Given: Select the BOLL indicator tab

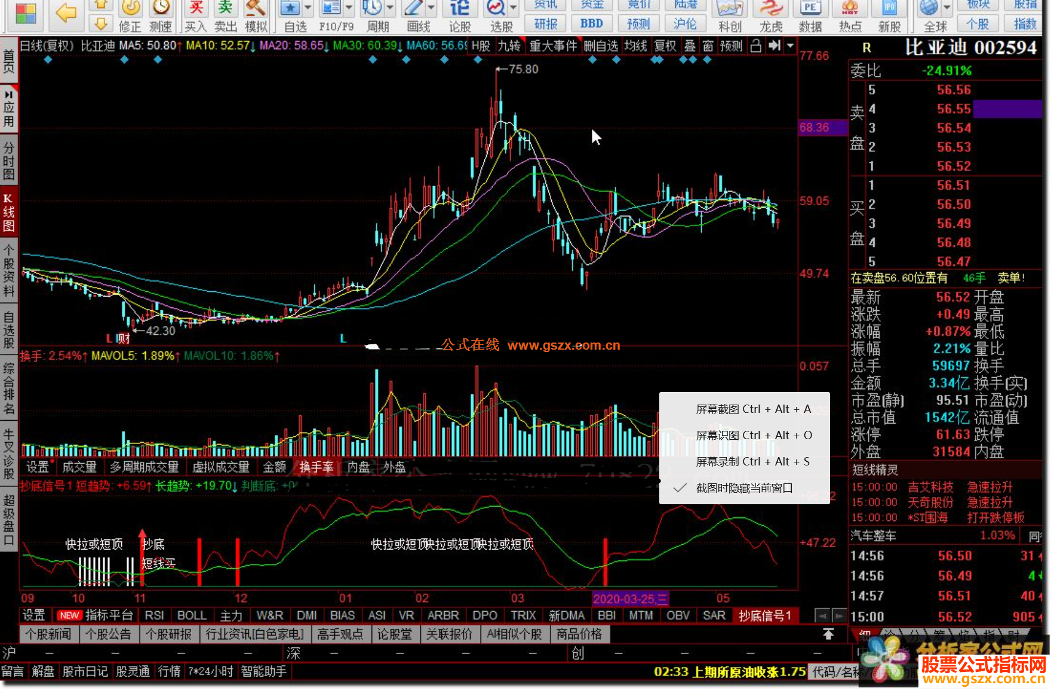Looking at the screenshot, I should point(192,616).
